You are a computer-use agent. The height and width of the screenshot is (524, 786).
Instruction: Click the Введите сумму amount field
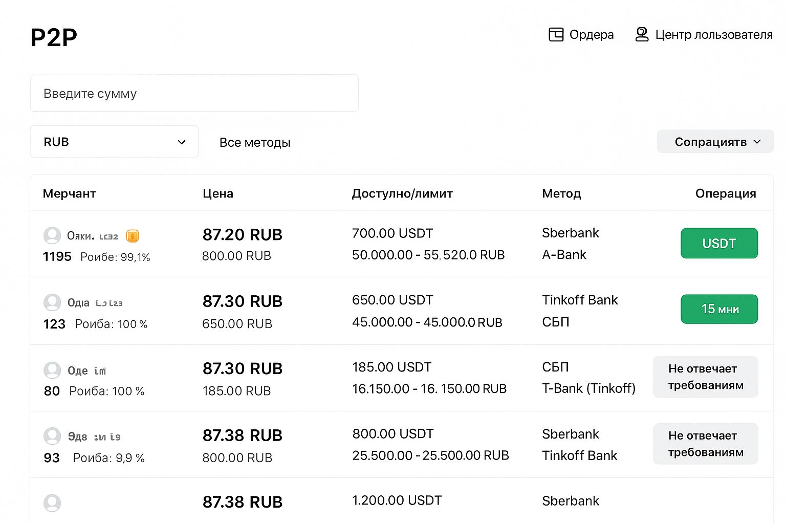pyautogui.click(x=194, y=93)
